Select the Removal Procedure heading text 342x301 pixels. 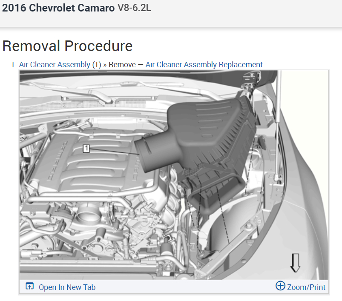point(67,46)
